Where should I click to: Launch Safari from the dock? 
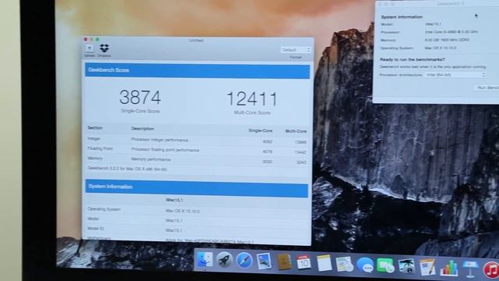pos(244,261)
